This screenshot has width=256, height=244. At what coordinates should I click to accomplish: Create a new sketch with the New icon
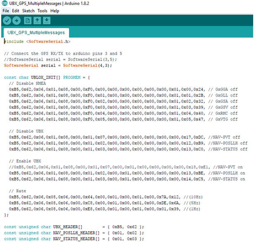(28, 20)
